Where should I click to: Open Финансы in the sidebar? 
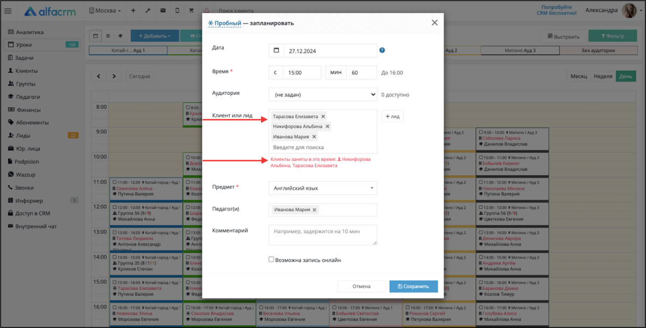click(x=28, y=110)
